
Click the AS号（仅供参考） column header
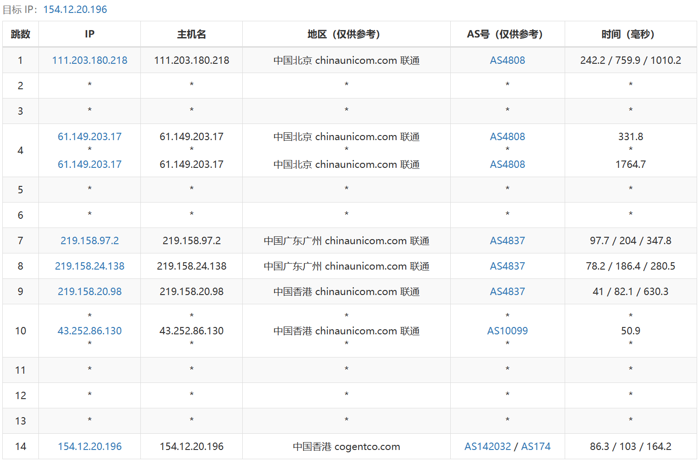point(507,34)
